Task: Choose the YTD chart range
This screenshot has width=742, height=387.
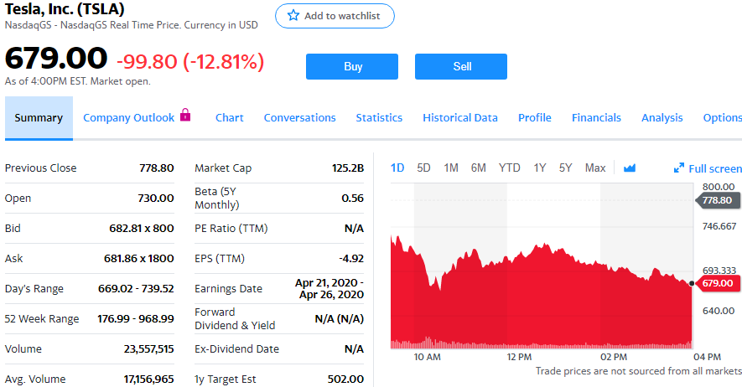Action: point(509,168)
